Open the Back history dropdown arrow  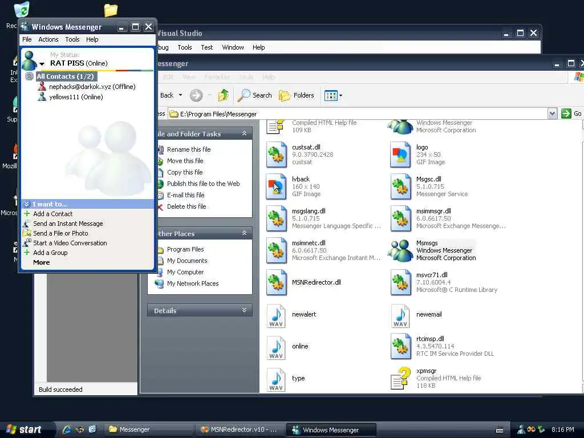click(181, 95)
